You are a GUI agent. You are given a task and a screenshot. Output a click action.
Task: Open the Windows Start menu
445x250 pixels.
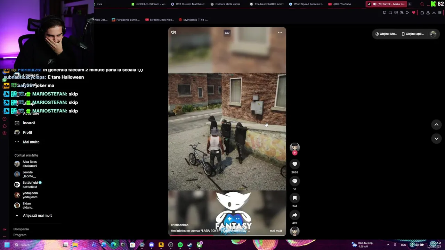7,245
